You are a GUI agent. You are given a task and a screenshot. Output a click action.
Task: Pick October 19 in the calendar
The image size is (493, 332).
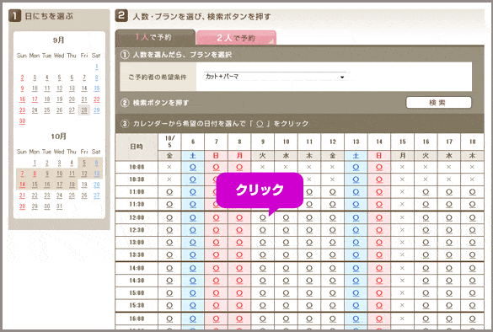pyautogui.click(x=84, y=185)
